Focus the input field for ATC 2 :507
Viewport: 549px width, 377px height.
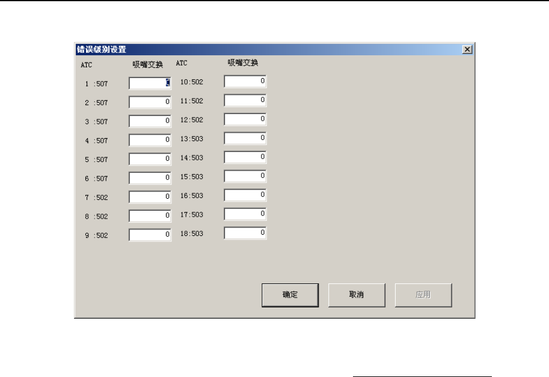150,103
